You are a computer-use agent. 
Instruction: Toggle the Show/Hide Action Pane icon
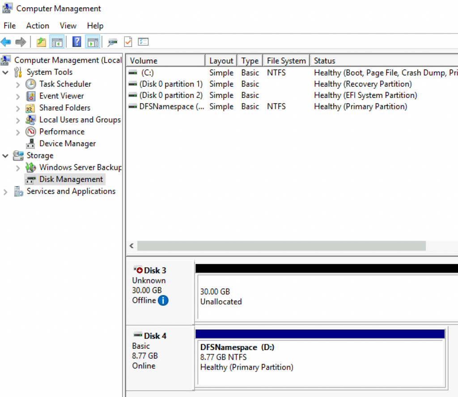[x=93, y=42]
